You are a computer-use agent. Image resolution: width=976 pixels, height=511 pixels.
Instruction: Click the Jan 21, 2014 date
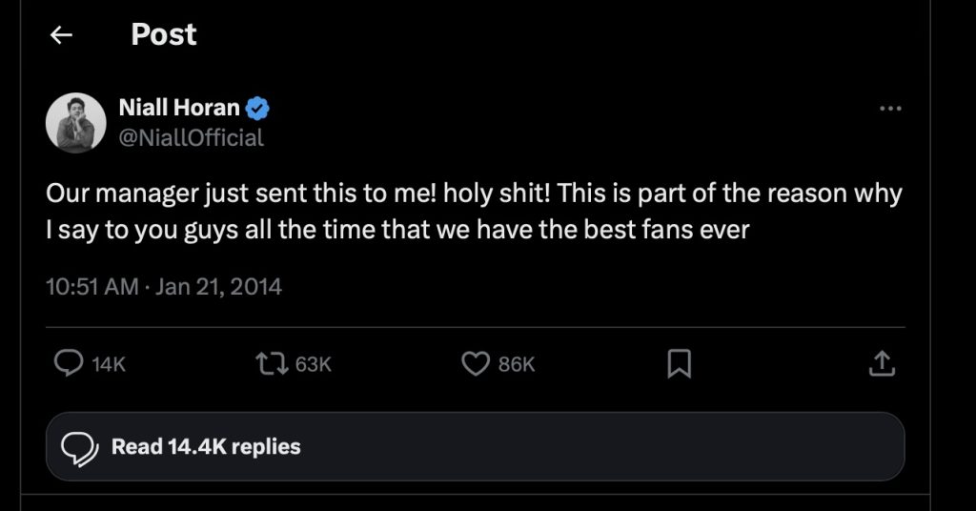(218, 285)
